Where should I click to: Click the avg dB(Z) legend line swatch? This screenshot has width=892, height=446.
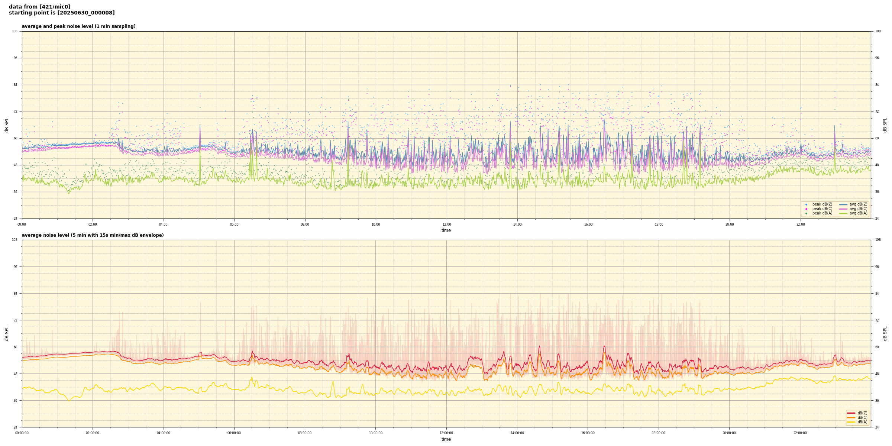point(843,204)
